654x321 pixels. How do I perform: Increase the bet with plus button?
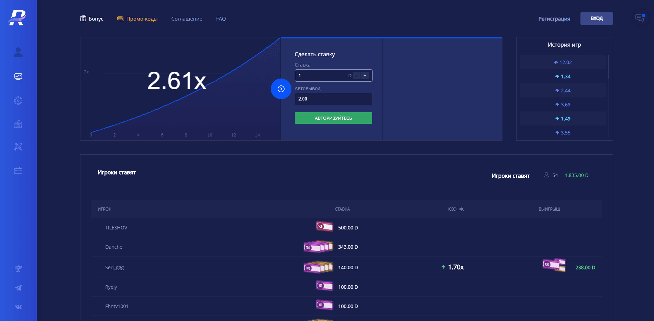click(365, 75)
